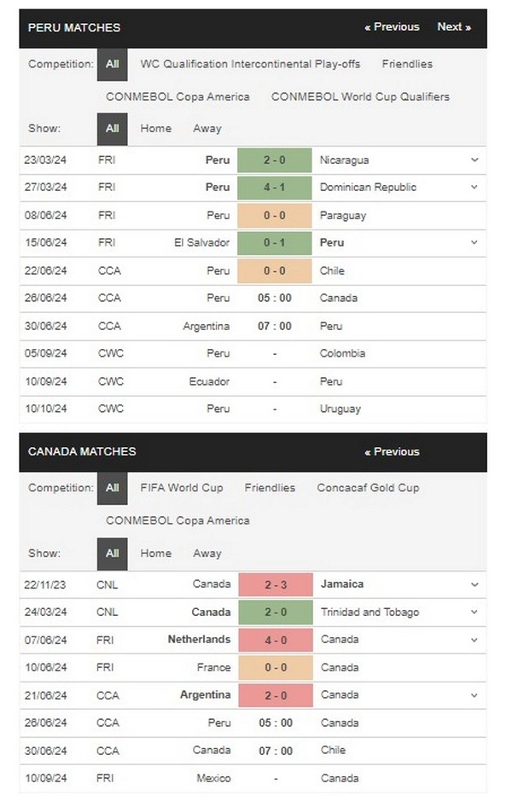Expand Peru vs Nicaragua match details

(474, 160)
